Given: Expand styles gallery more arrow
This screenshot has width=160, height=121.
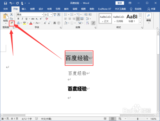Looking at the screenshot, I should (x=140, y=22).
